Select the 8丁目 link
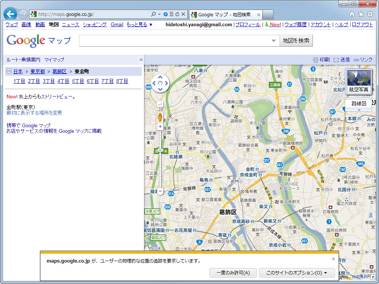 pos(122,81)
